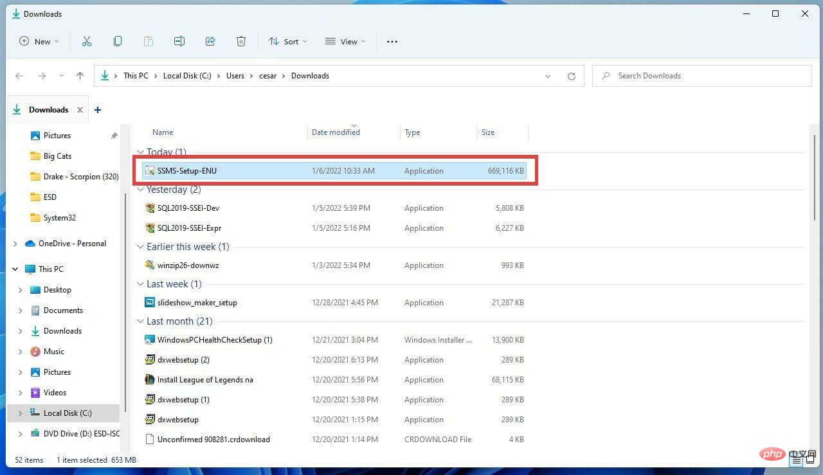Click Install League of Legends na icon
The width and height of the screenshot is (823, 475).
[x=150, y=380]
